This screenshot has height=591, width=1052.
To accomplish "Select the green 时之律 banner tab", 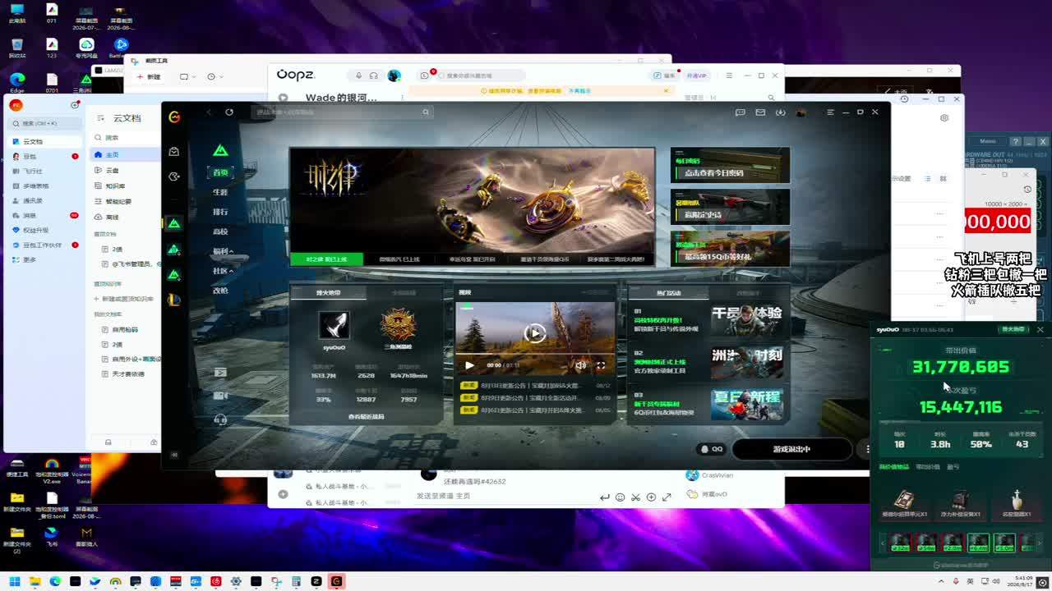I will (326, 259).
